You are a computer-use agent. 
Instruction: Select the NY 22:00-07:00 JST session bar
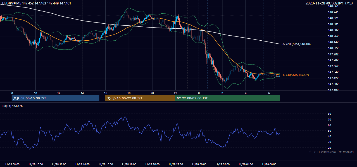[x=228, y=98]
